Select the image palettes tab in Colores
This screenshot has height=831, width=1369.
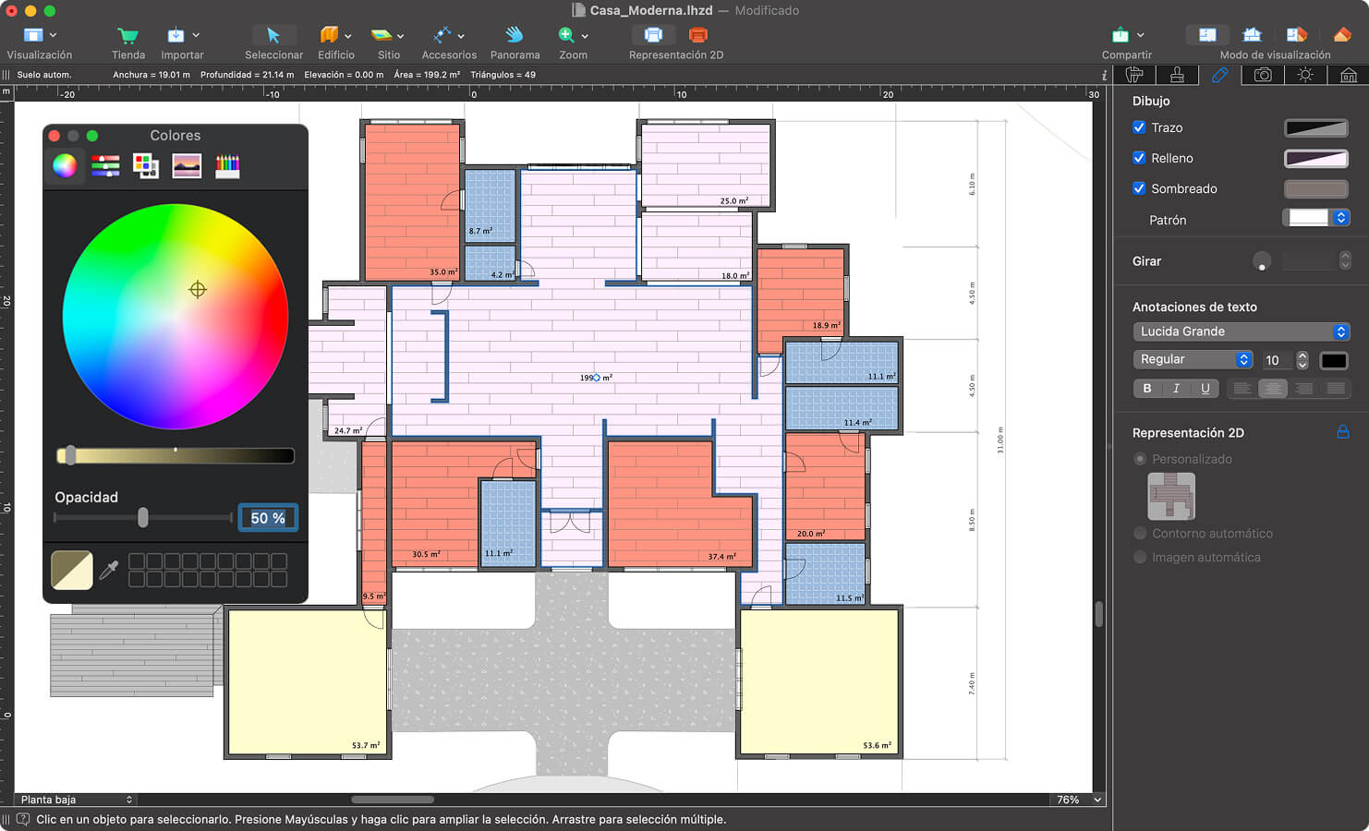[x=187, y=165]
